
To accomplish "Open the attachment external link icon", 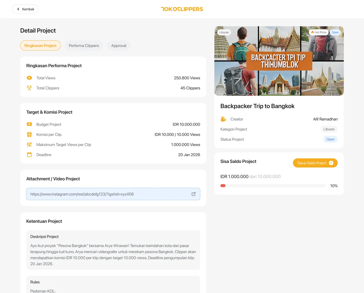I will (194, 194).
